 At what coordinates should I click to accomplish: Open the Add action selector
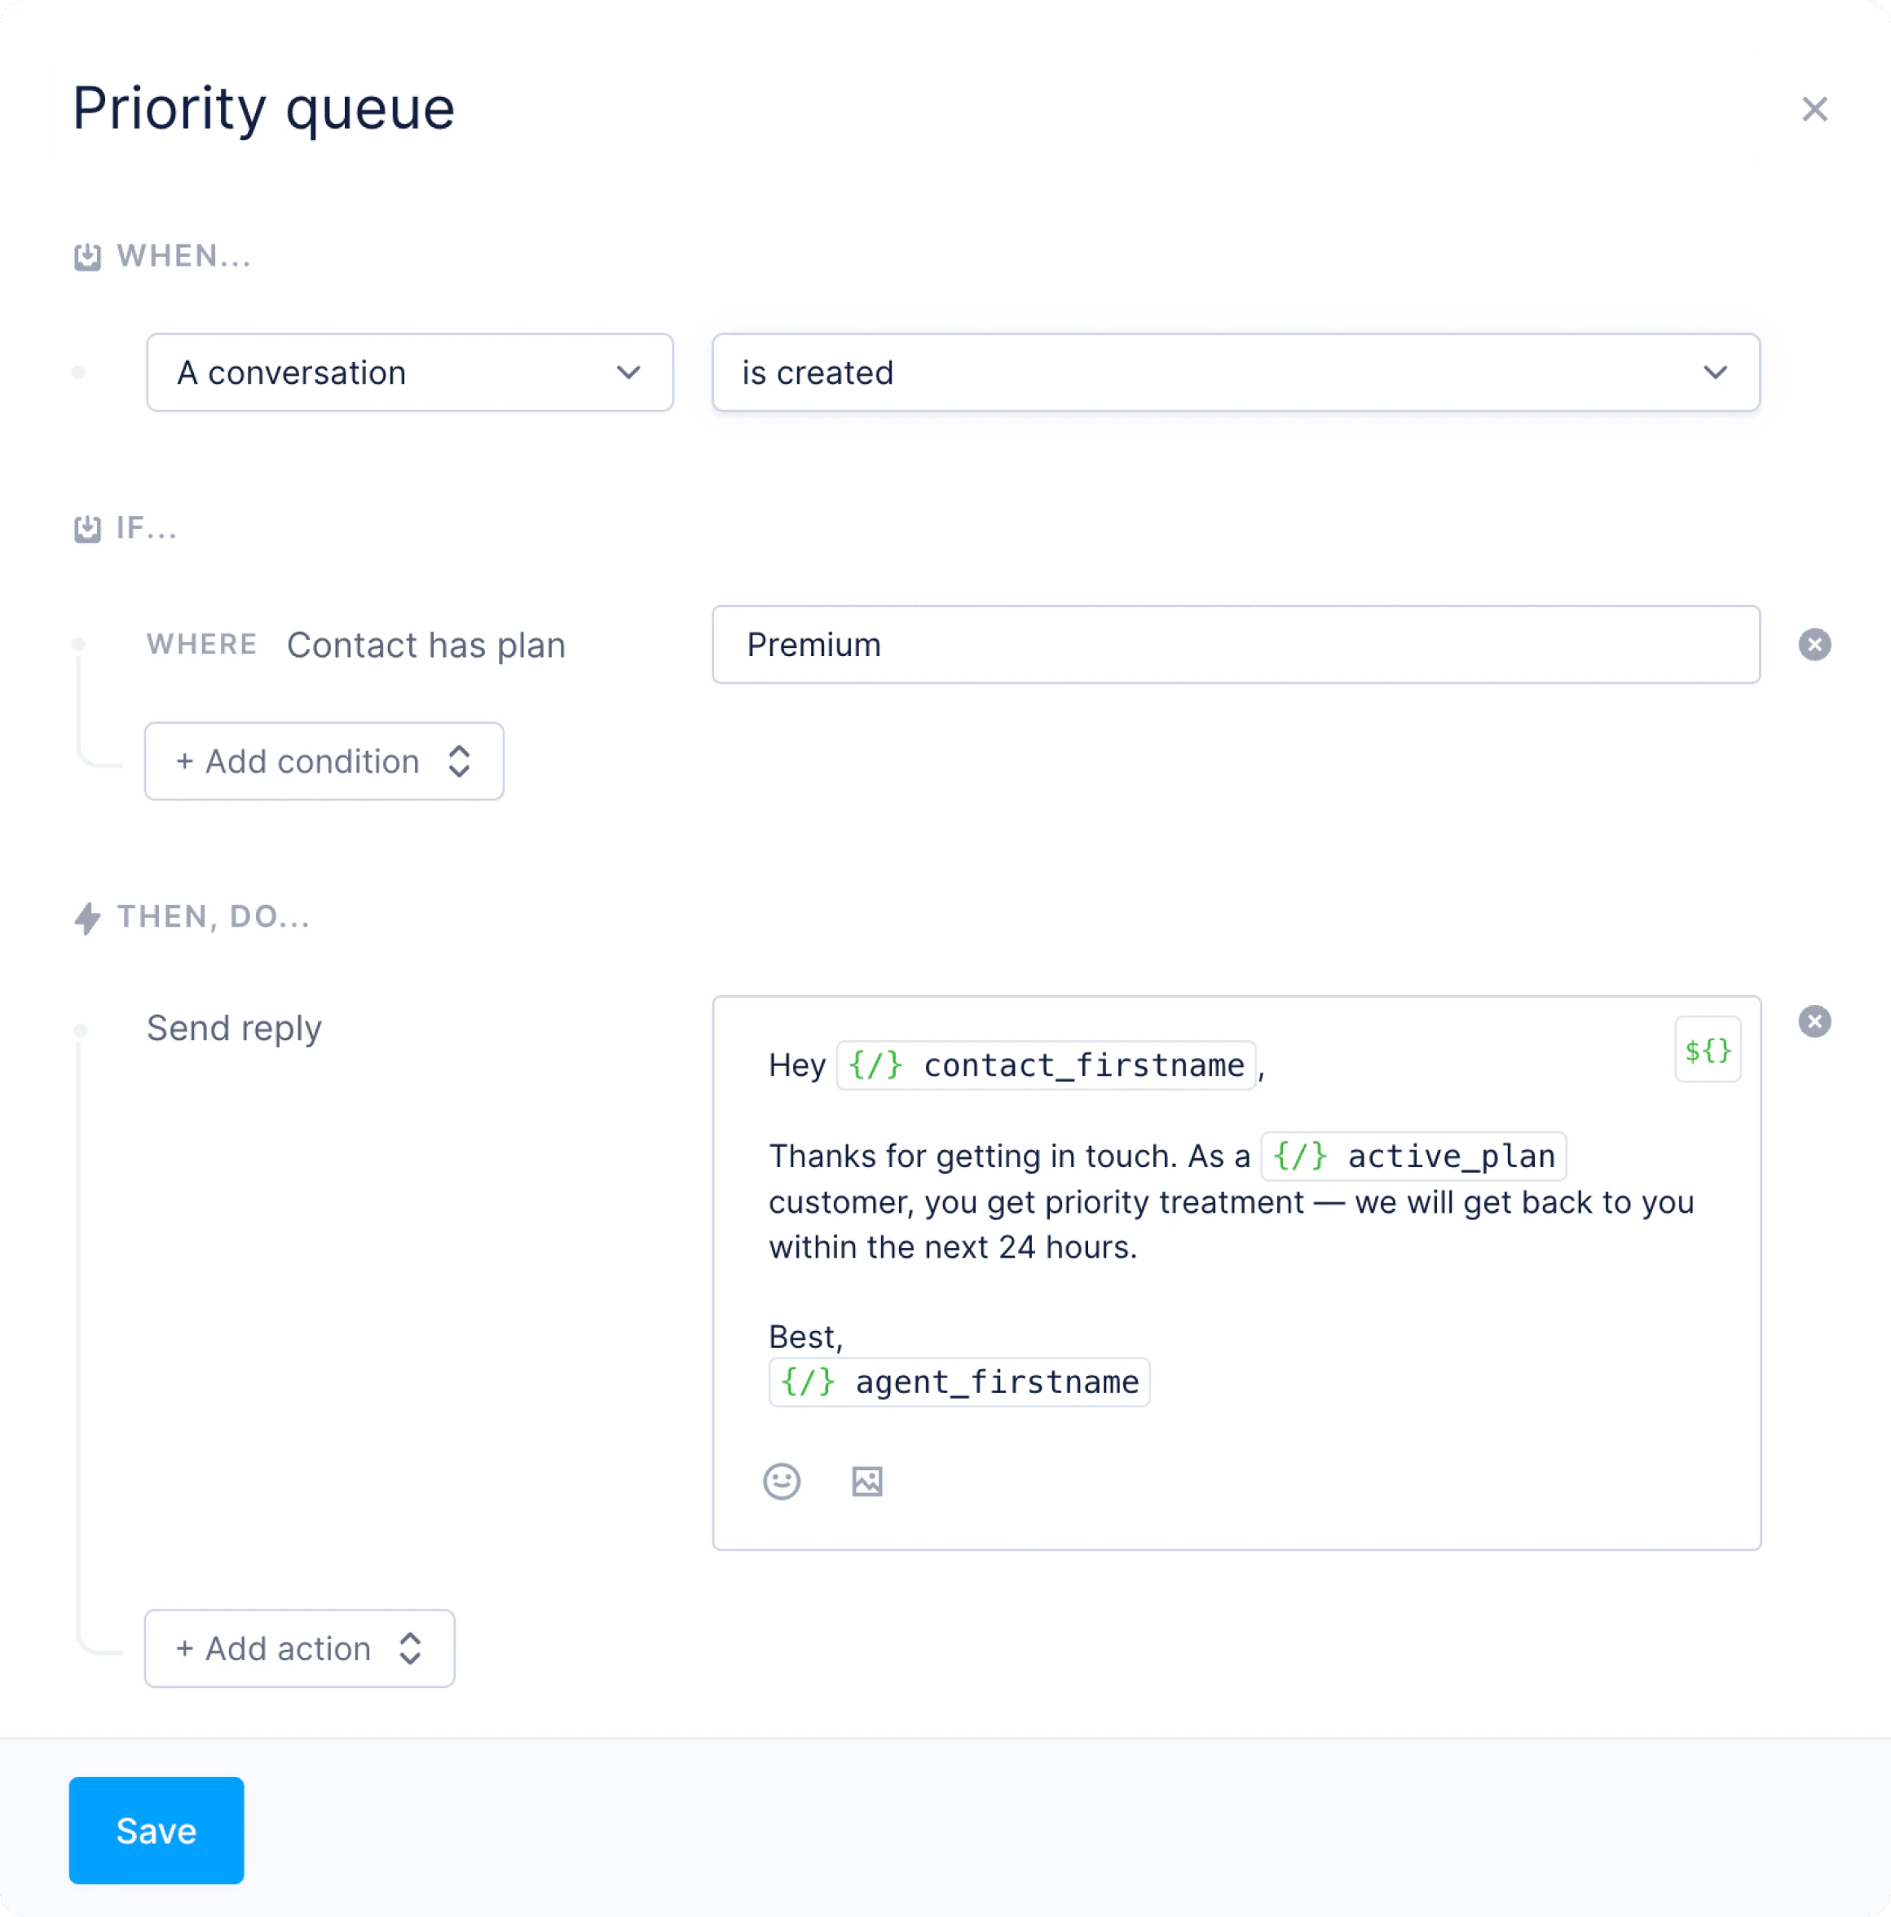(298, 1649)
